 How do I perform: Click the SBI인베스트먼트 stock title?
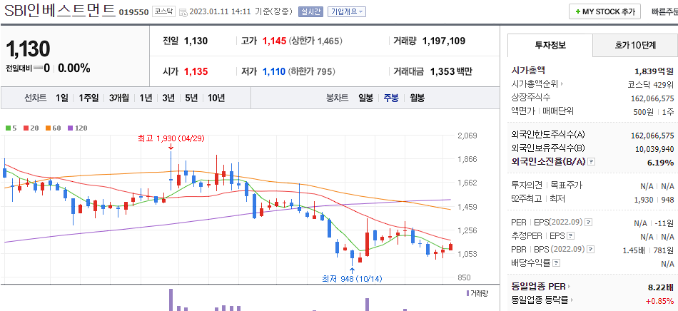pyautogui.click(x=60, y=11)
